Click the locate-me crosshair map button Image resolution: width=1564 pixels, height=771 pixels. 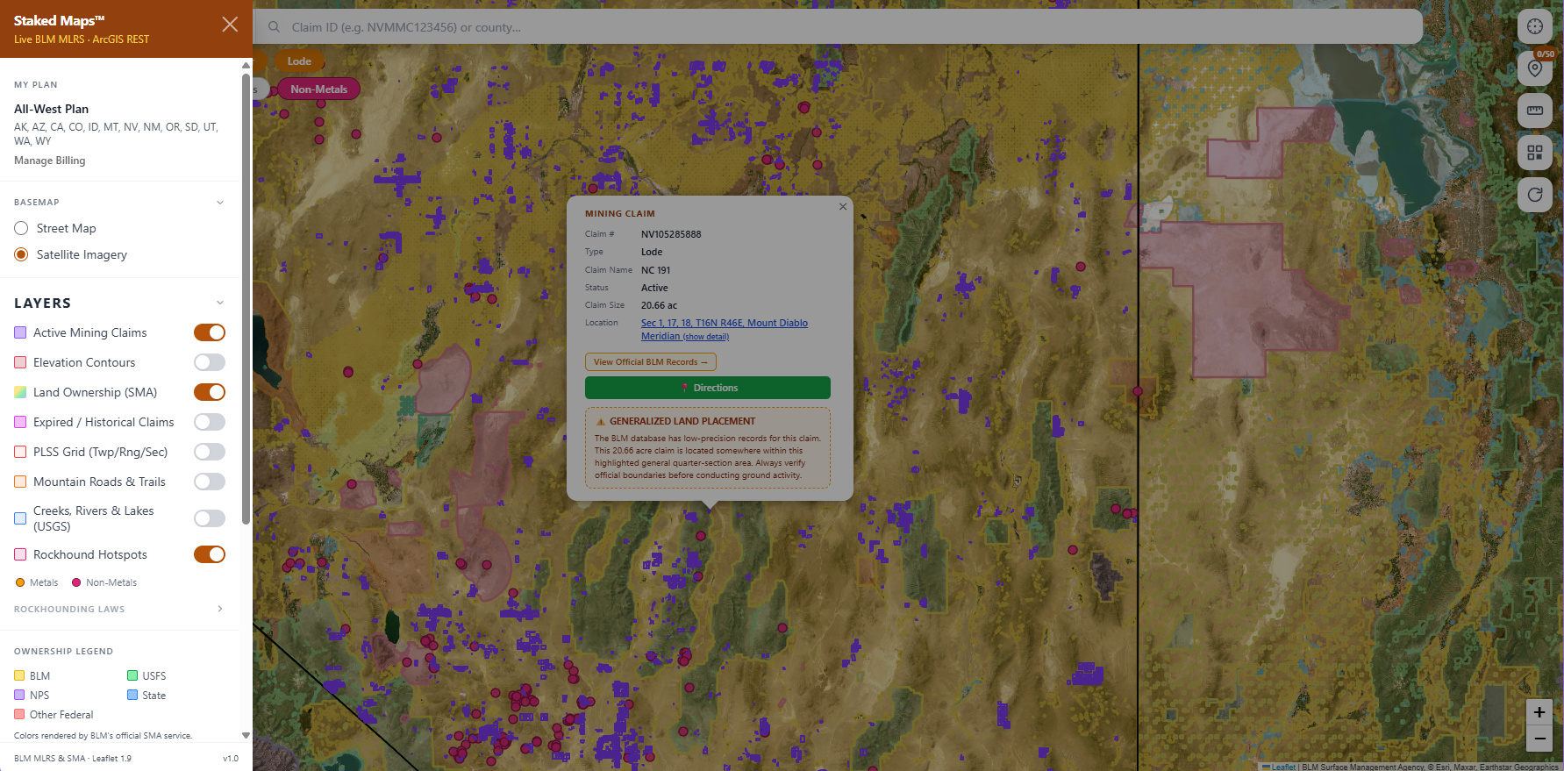1535,26
